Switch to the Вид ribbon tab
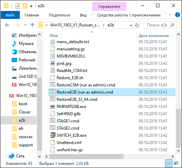Image resolution: width=182 pixels, height=168 pixels. 83,15
